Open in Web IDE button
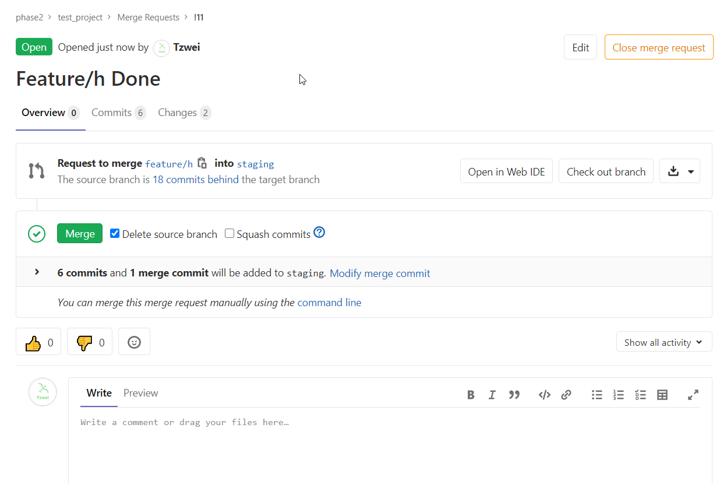Screen dimensions: 727x484 (x=506, y=171)
